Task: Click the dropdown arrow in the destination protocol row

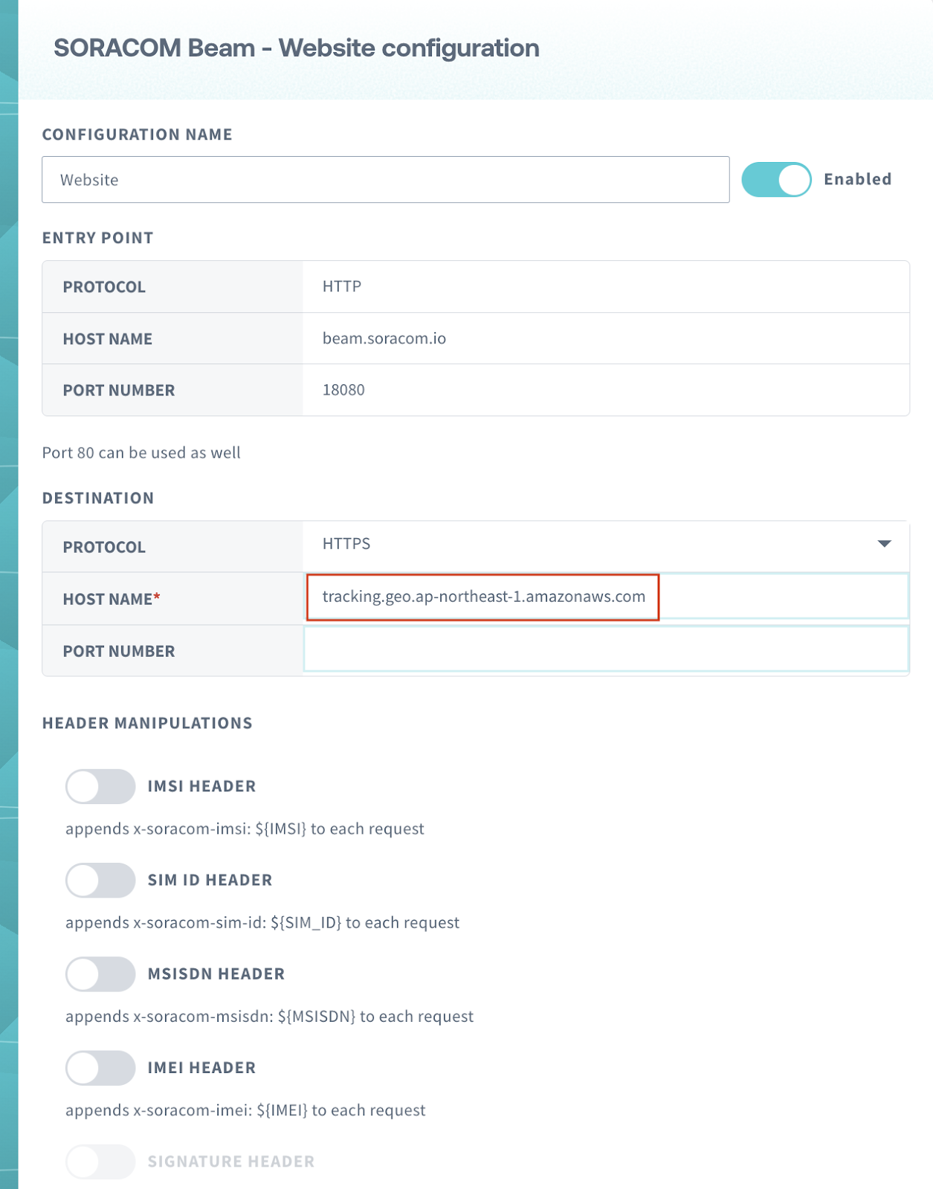Action: (884, 544)
